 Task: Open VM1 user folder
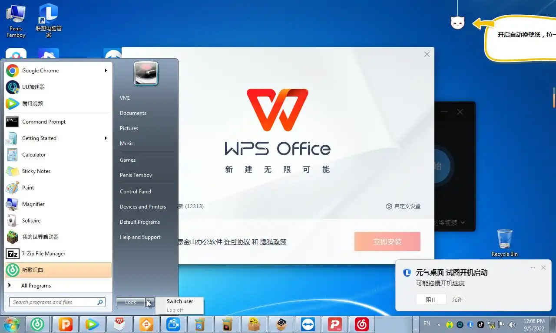(125, 98)
